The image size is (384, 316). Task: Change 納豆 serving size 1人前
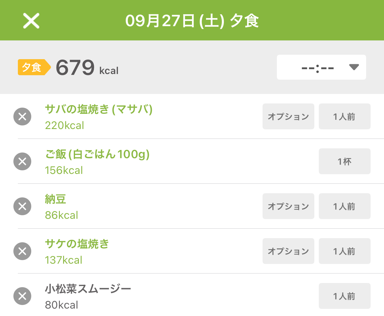coord(344,206)
